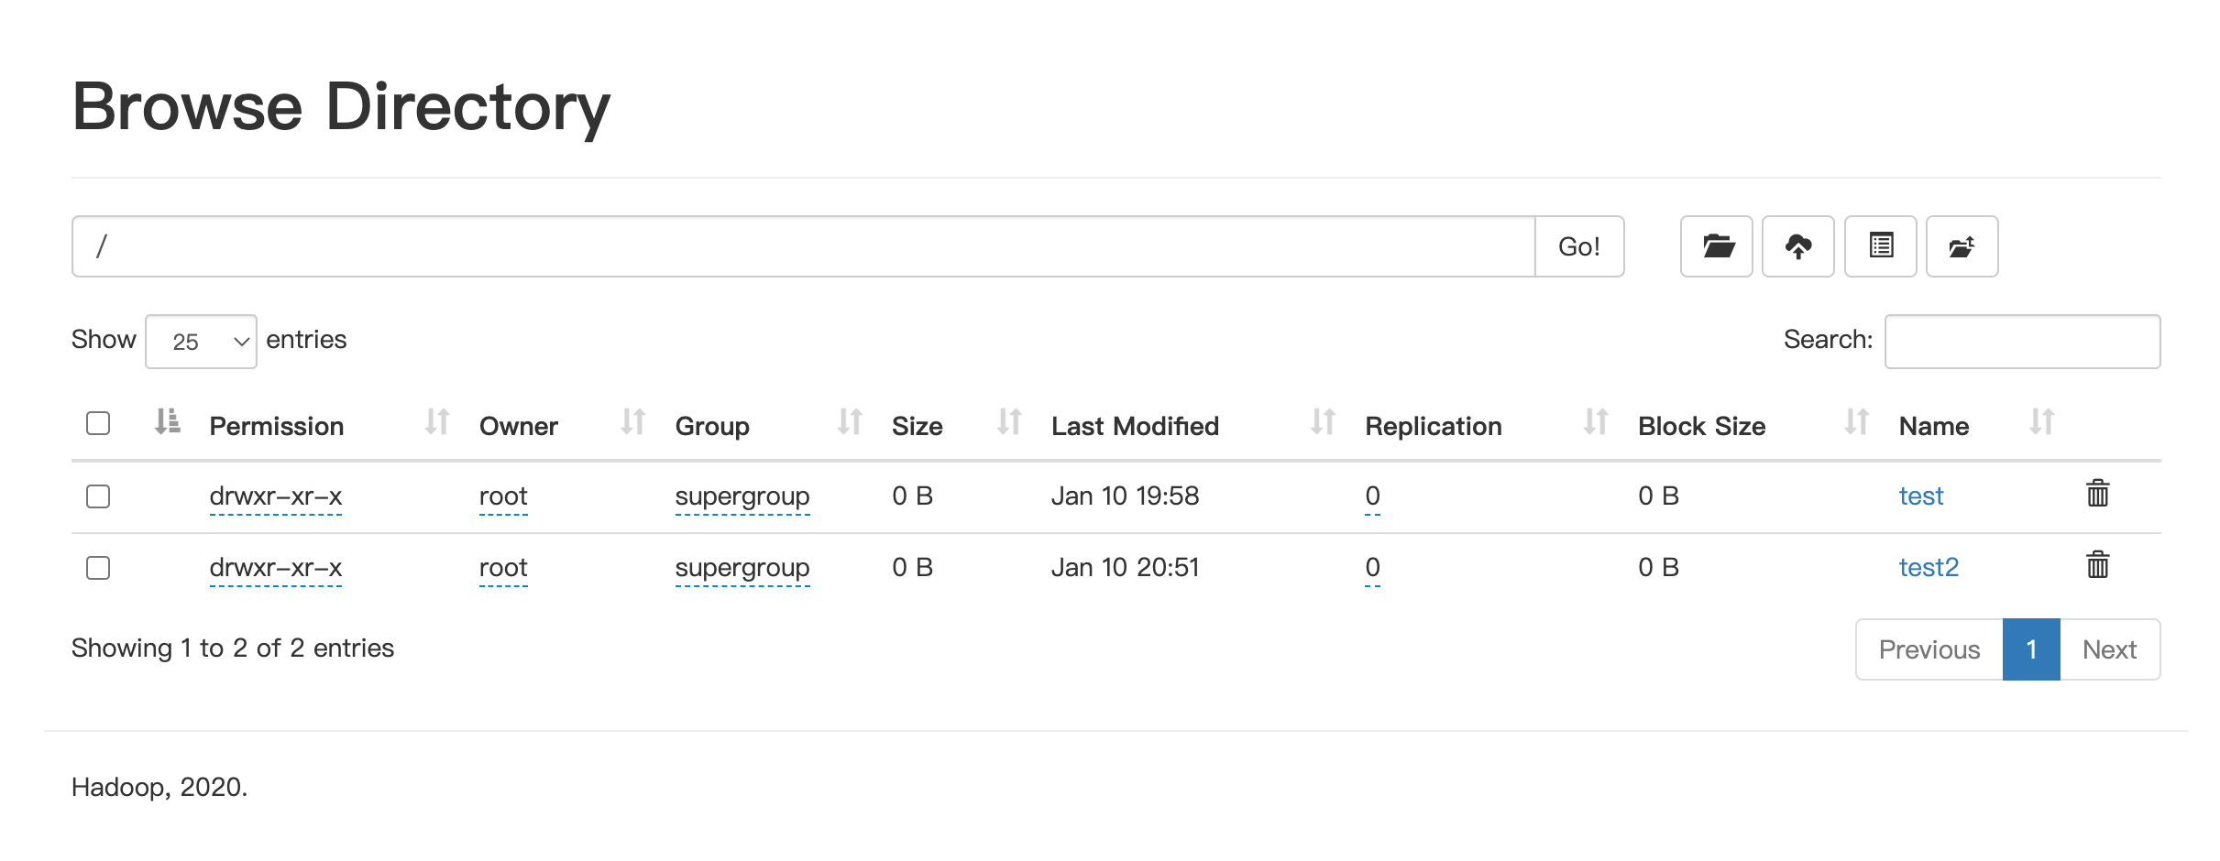Click the Last Modified column header text
2220x861 pixels.
[x=1135, y=426]
